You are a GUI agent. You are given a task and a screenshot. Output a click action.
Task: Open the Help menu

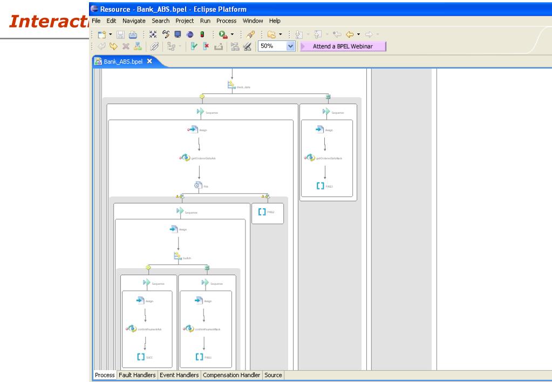[x=275, y=21]
